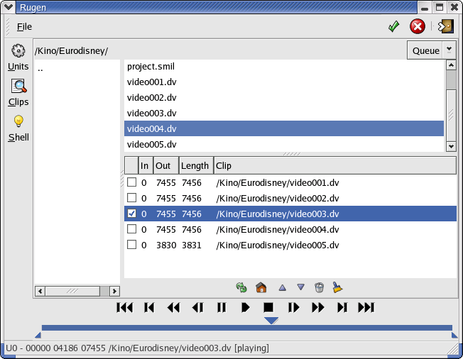Uncheck the video003.dv clip checkbox
The image size is (463, 359).
coord(131,214)
